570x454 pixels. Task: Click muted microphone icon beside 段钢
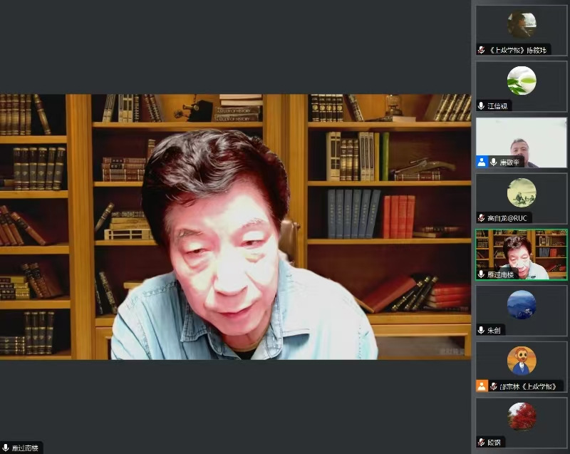[x=482, y=442]
